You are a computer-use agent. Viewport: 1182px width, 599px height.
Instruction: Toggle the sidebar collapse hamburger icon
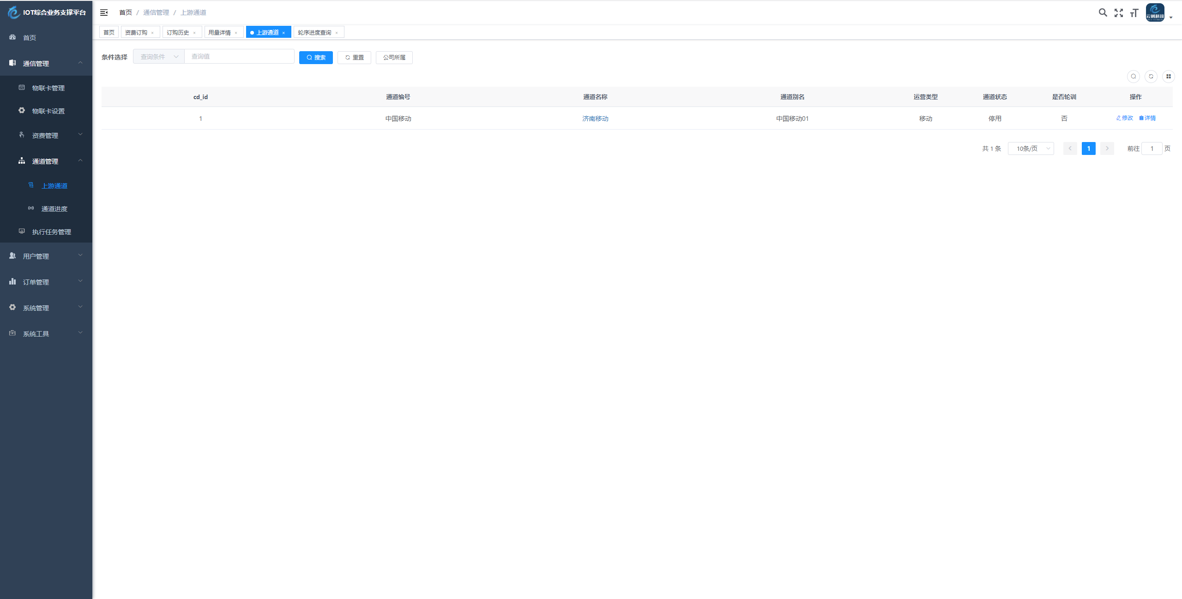coord(104,12)
